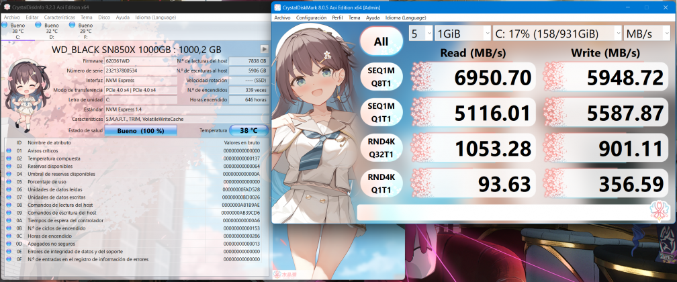Viewport: 677px width, 282px height.
Task: Run the RND4K Q32T1 benchmark
Action: pyautogui.click(x=381, y=148)
